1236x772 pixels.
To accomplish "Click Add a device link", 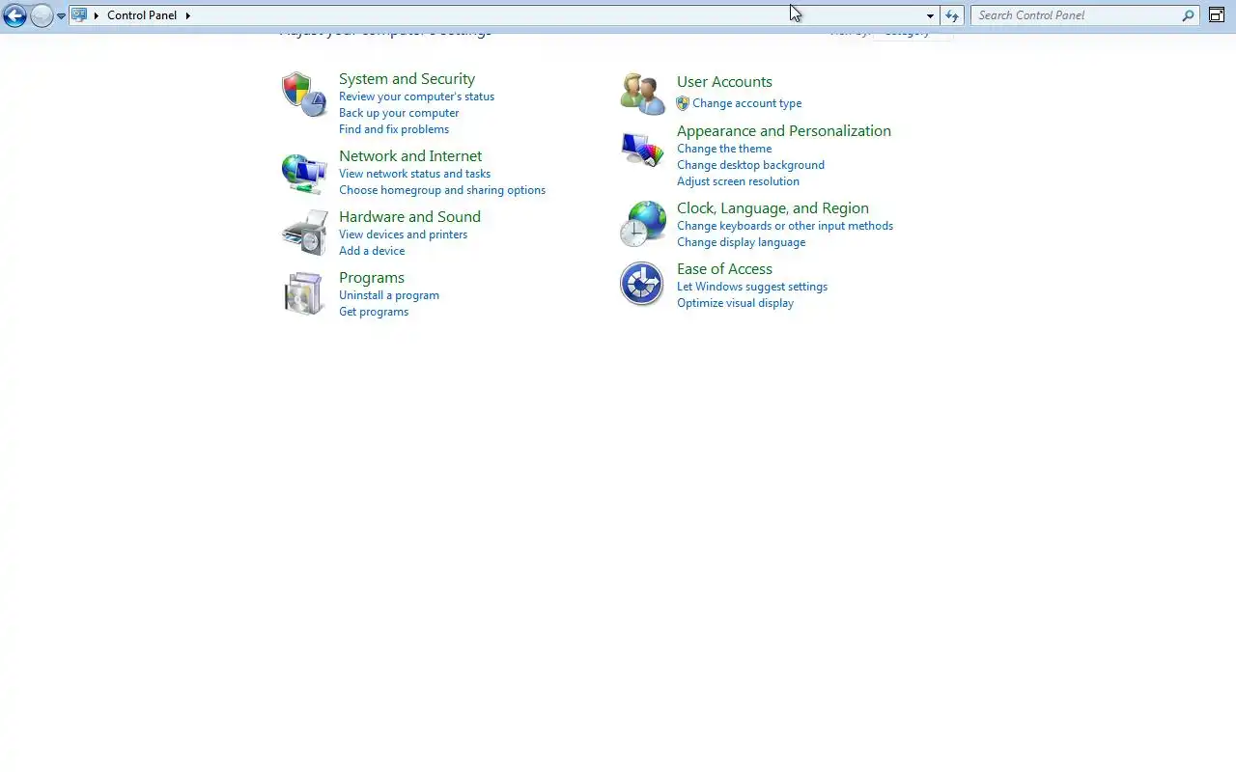I will point(372,251).
